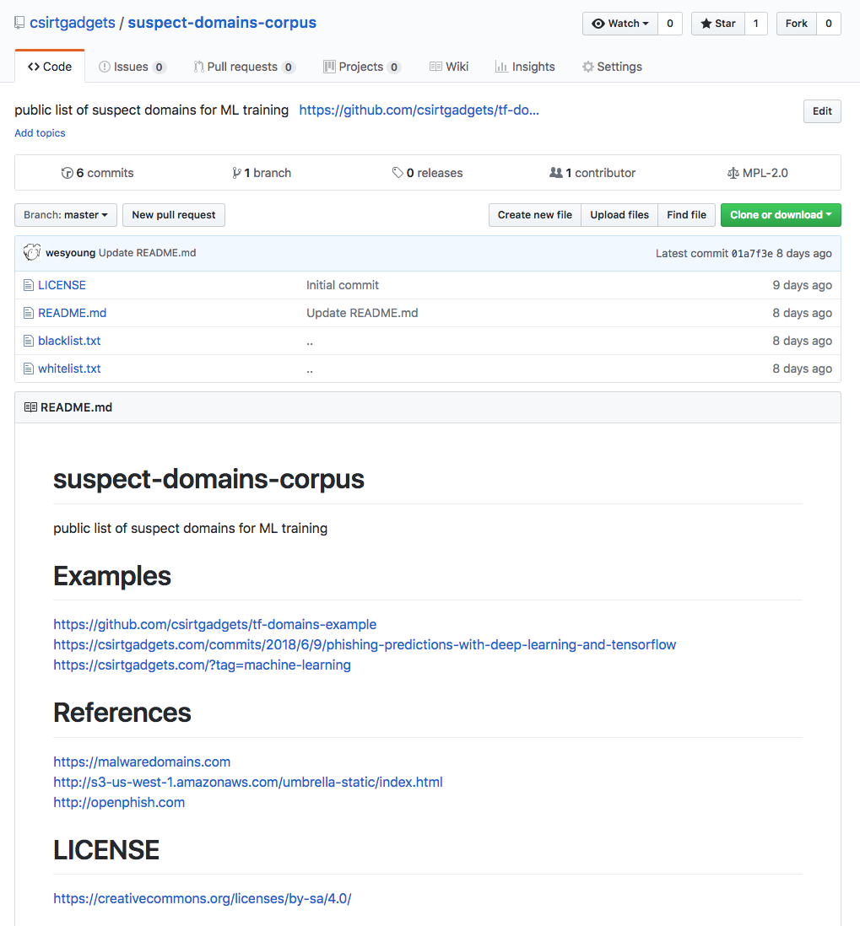Open the csirtgadgets owner link
860x926 pixels.
coord(73,23)
